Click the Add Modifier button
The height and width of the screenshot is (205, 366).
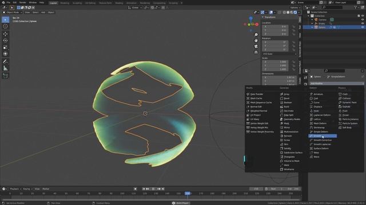click(337, 84)
